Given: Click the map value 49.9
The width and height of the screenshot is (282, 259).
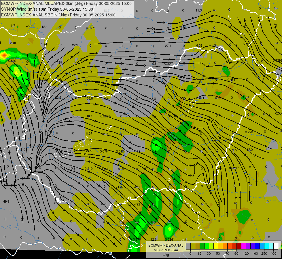Looking at the screenshot, I should [x=6, y=201].
